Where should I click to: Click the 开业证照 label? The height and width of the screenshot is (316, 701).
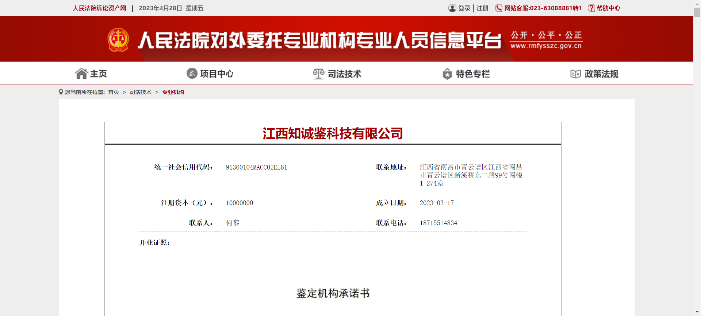(x=155, y=243)
